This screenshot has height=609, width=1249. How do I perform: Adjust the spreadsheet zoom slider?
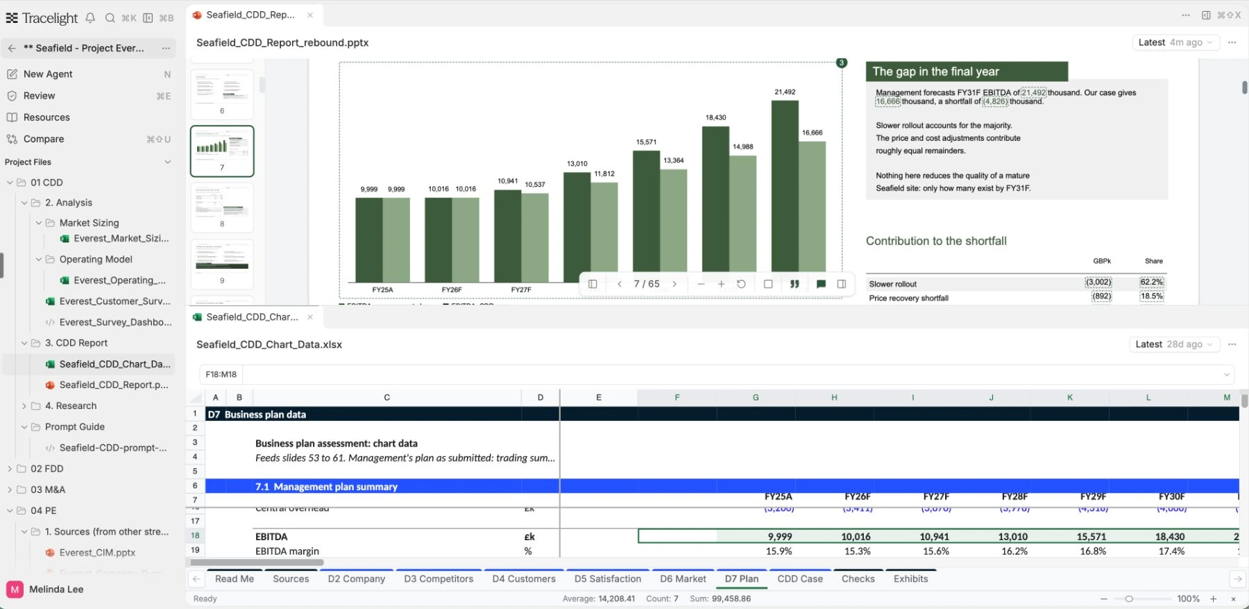(1129, 599)
